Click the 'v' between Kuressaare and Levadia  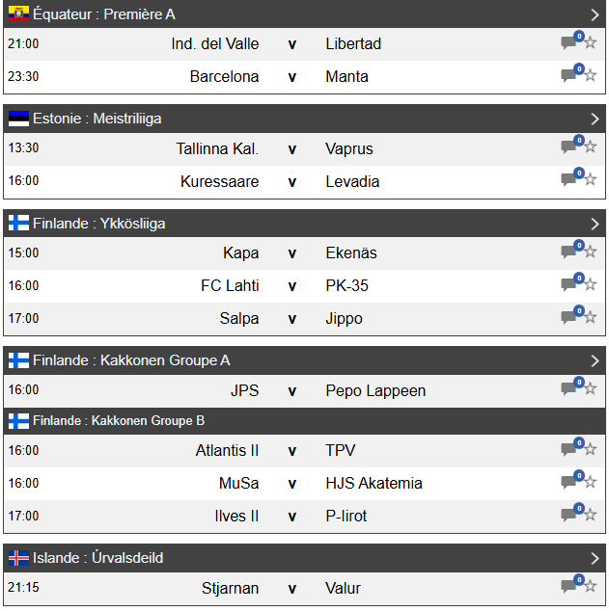(291, 181)
